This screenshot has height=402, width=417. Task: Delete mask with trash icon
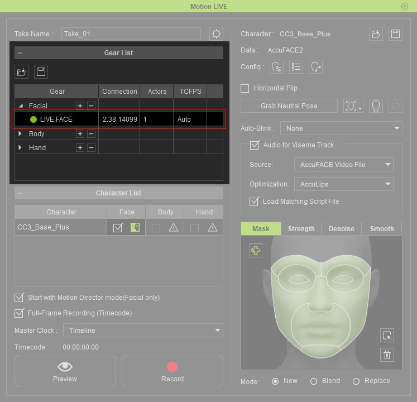[x=387, y=355]
